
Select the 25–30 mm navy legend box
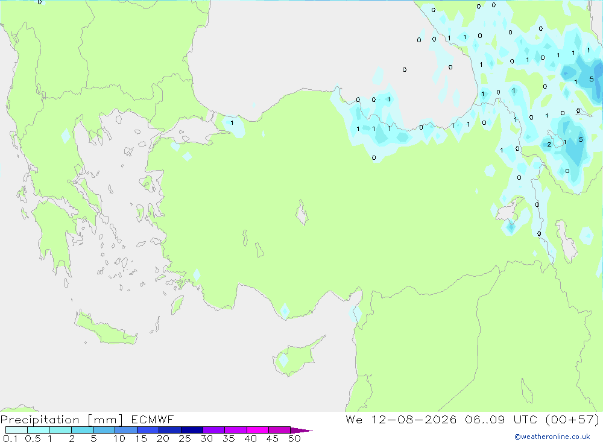click(x=192, y=430)
